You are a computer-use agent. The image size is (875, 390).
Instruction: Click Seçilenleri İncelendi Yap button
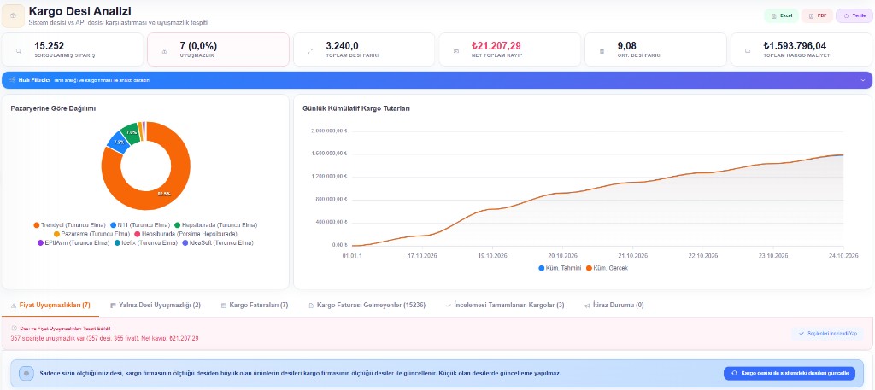827,333
